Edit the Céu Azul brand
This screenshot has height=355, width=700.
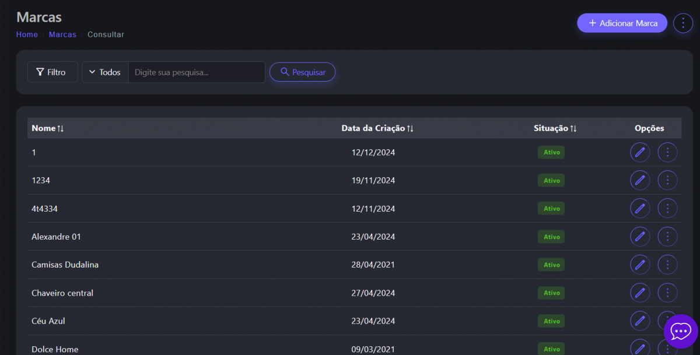(640, 321)
